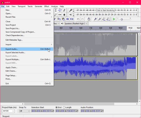Click the Redo arrow icon
Screen dimensions: 141x118
coord(82,19)
